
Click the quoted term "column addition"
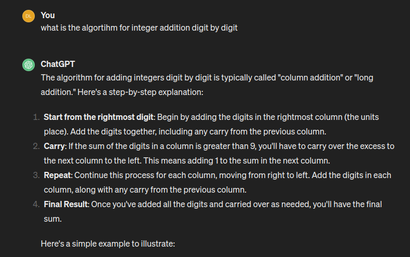[309, 78]
